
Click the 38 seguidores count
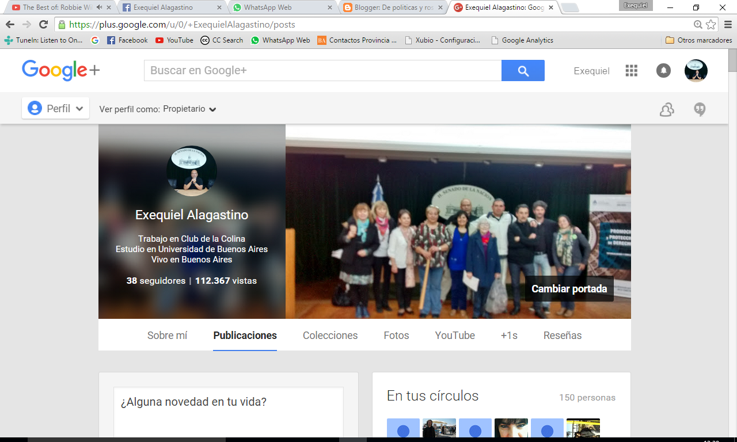[x=155, y=281]
